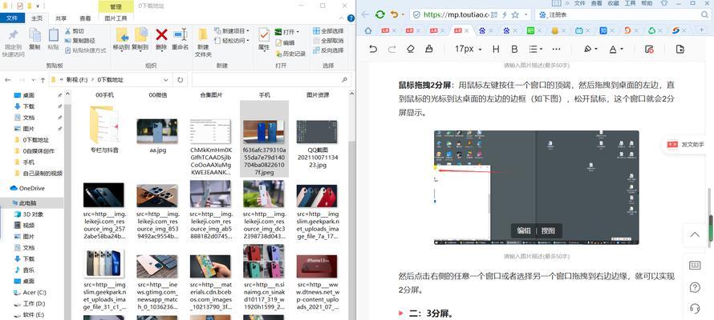
Task: Click the Explorer search box
Action: [271, 80]
